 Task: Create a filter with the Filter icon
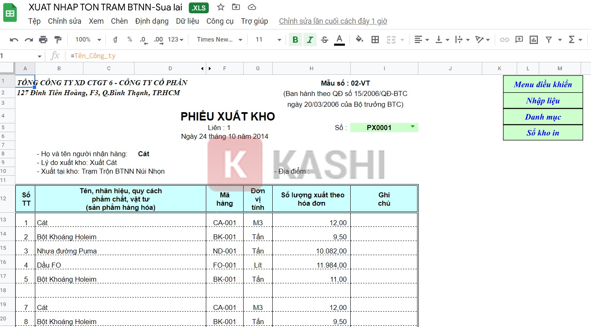click(549, 39)
